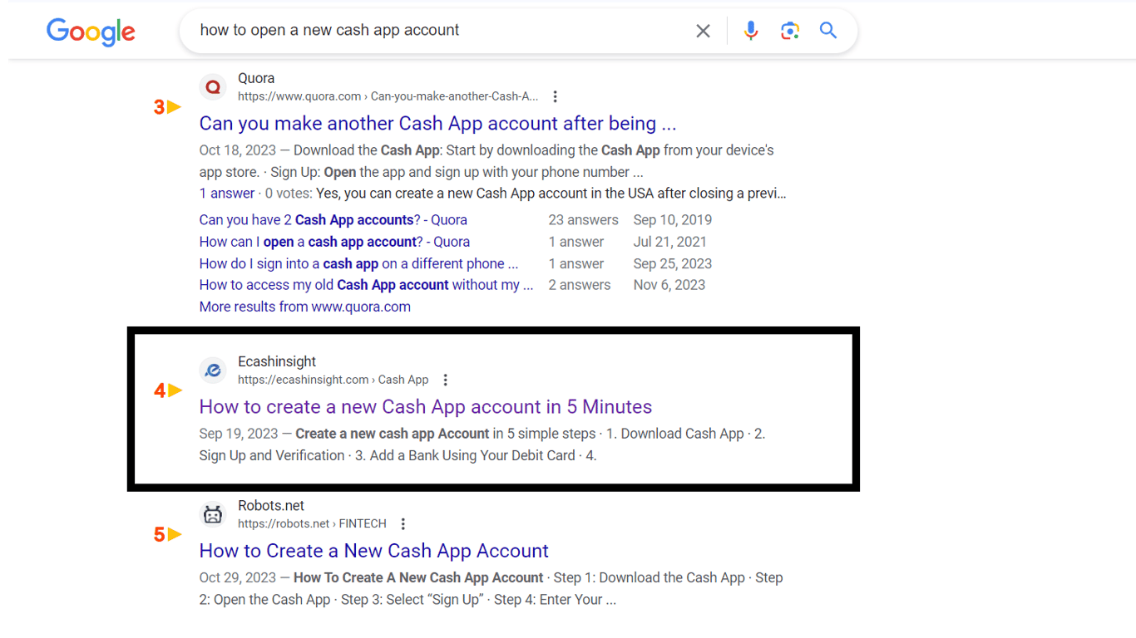Open more options menu for Robots.net result
Image resolution: width=1136 pixels, height=638 pixels.
[403, 524]
